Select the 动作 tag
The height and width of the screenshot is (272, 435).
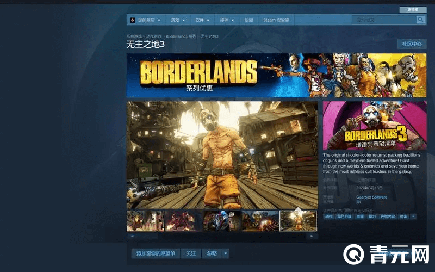click(328, 217)
